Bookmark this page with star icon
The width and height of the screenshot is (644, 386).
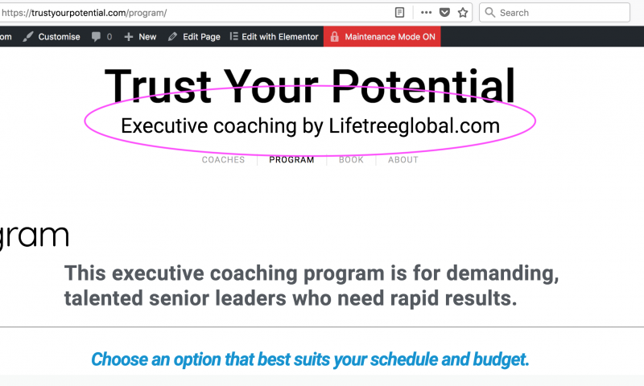[463, 13]
